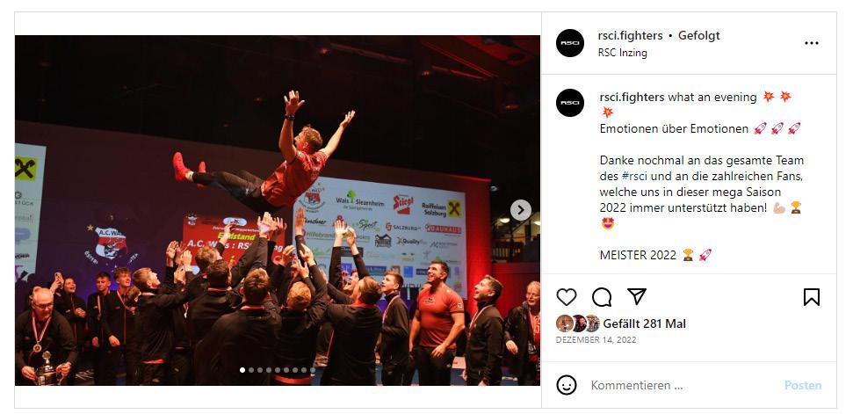853x414 pixels.
Task: Like the post with the heart icon
Action: click(567, 297)
